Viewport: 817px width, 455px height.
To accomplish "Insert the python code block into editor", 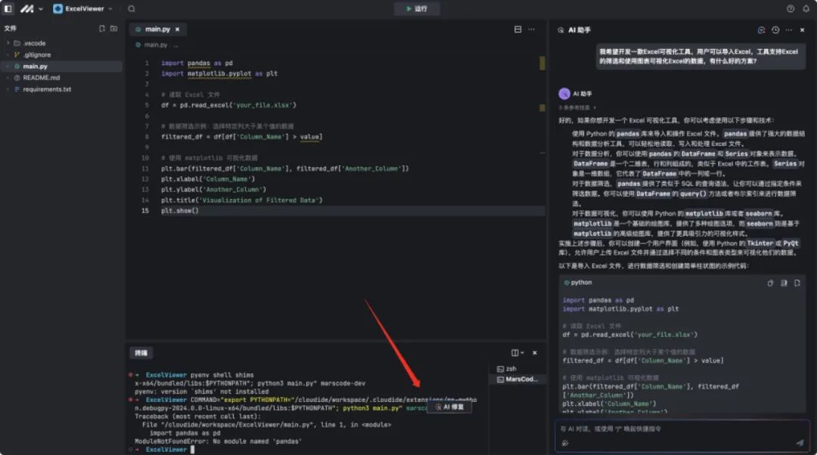I will point(784,283).
